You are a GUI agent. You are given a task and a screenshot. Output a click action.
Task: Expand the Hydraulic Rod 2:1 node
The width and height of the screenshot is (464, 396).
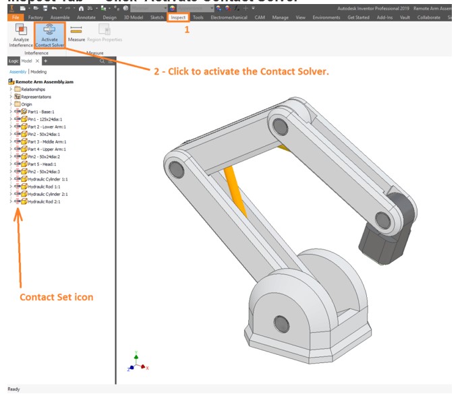(10, 201)
